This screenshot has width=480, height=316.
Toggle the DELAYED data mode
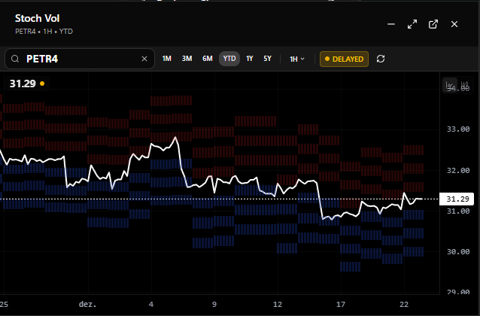tap(344, 59)
